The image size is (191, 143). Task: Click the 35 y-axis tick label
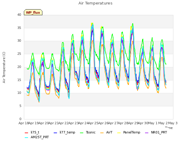click(19, 28)
